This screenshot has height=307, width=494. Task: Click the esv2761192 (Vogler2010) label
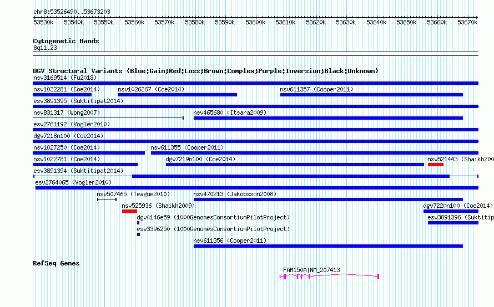tap(72, 124)
